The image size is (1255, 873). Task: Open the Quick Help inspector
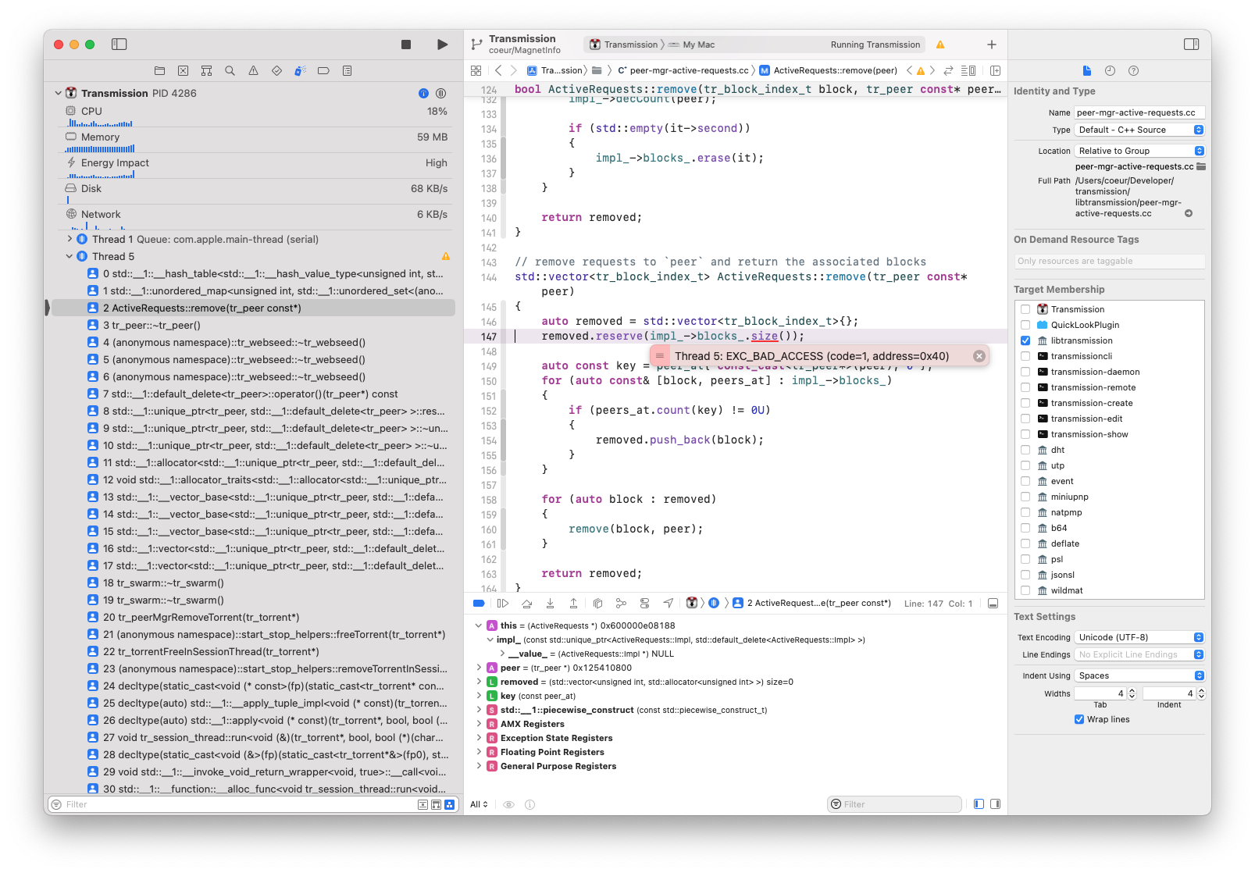coord(1133,70)
